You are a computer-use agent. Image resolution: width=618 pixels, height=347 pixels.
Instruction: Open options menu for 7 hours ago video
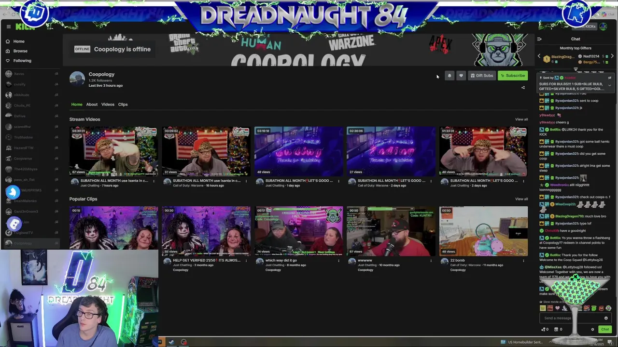[x=154, y=181]
